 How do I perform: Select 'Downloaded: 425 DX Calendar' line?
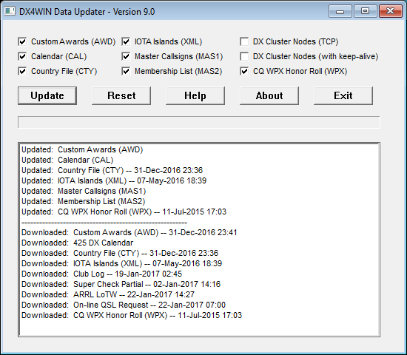pyautogui.click(x=77, y=243)
